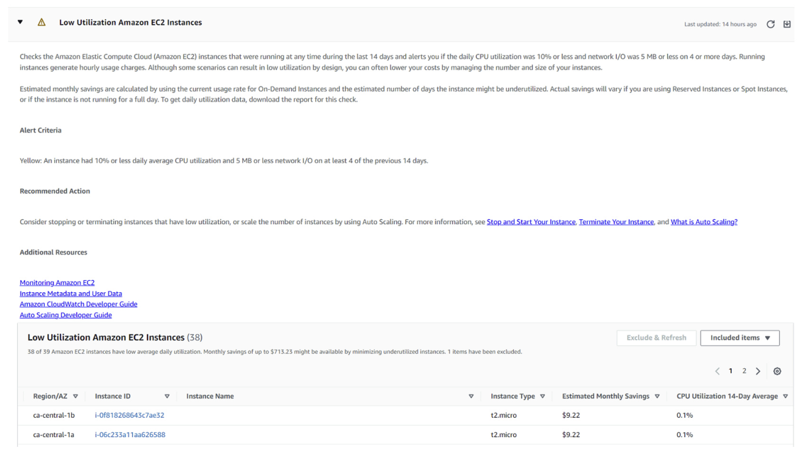Open Instance Metadata and User Data link
Screen dimensions: 803x462
(x=71, y=293)
